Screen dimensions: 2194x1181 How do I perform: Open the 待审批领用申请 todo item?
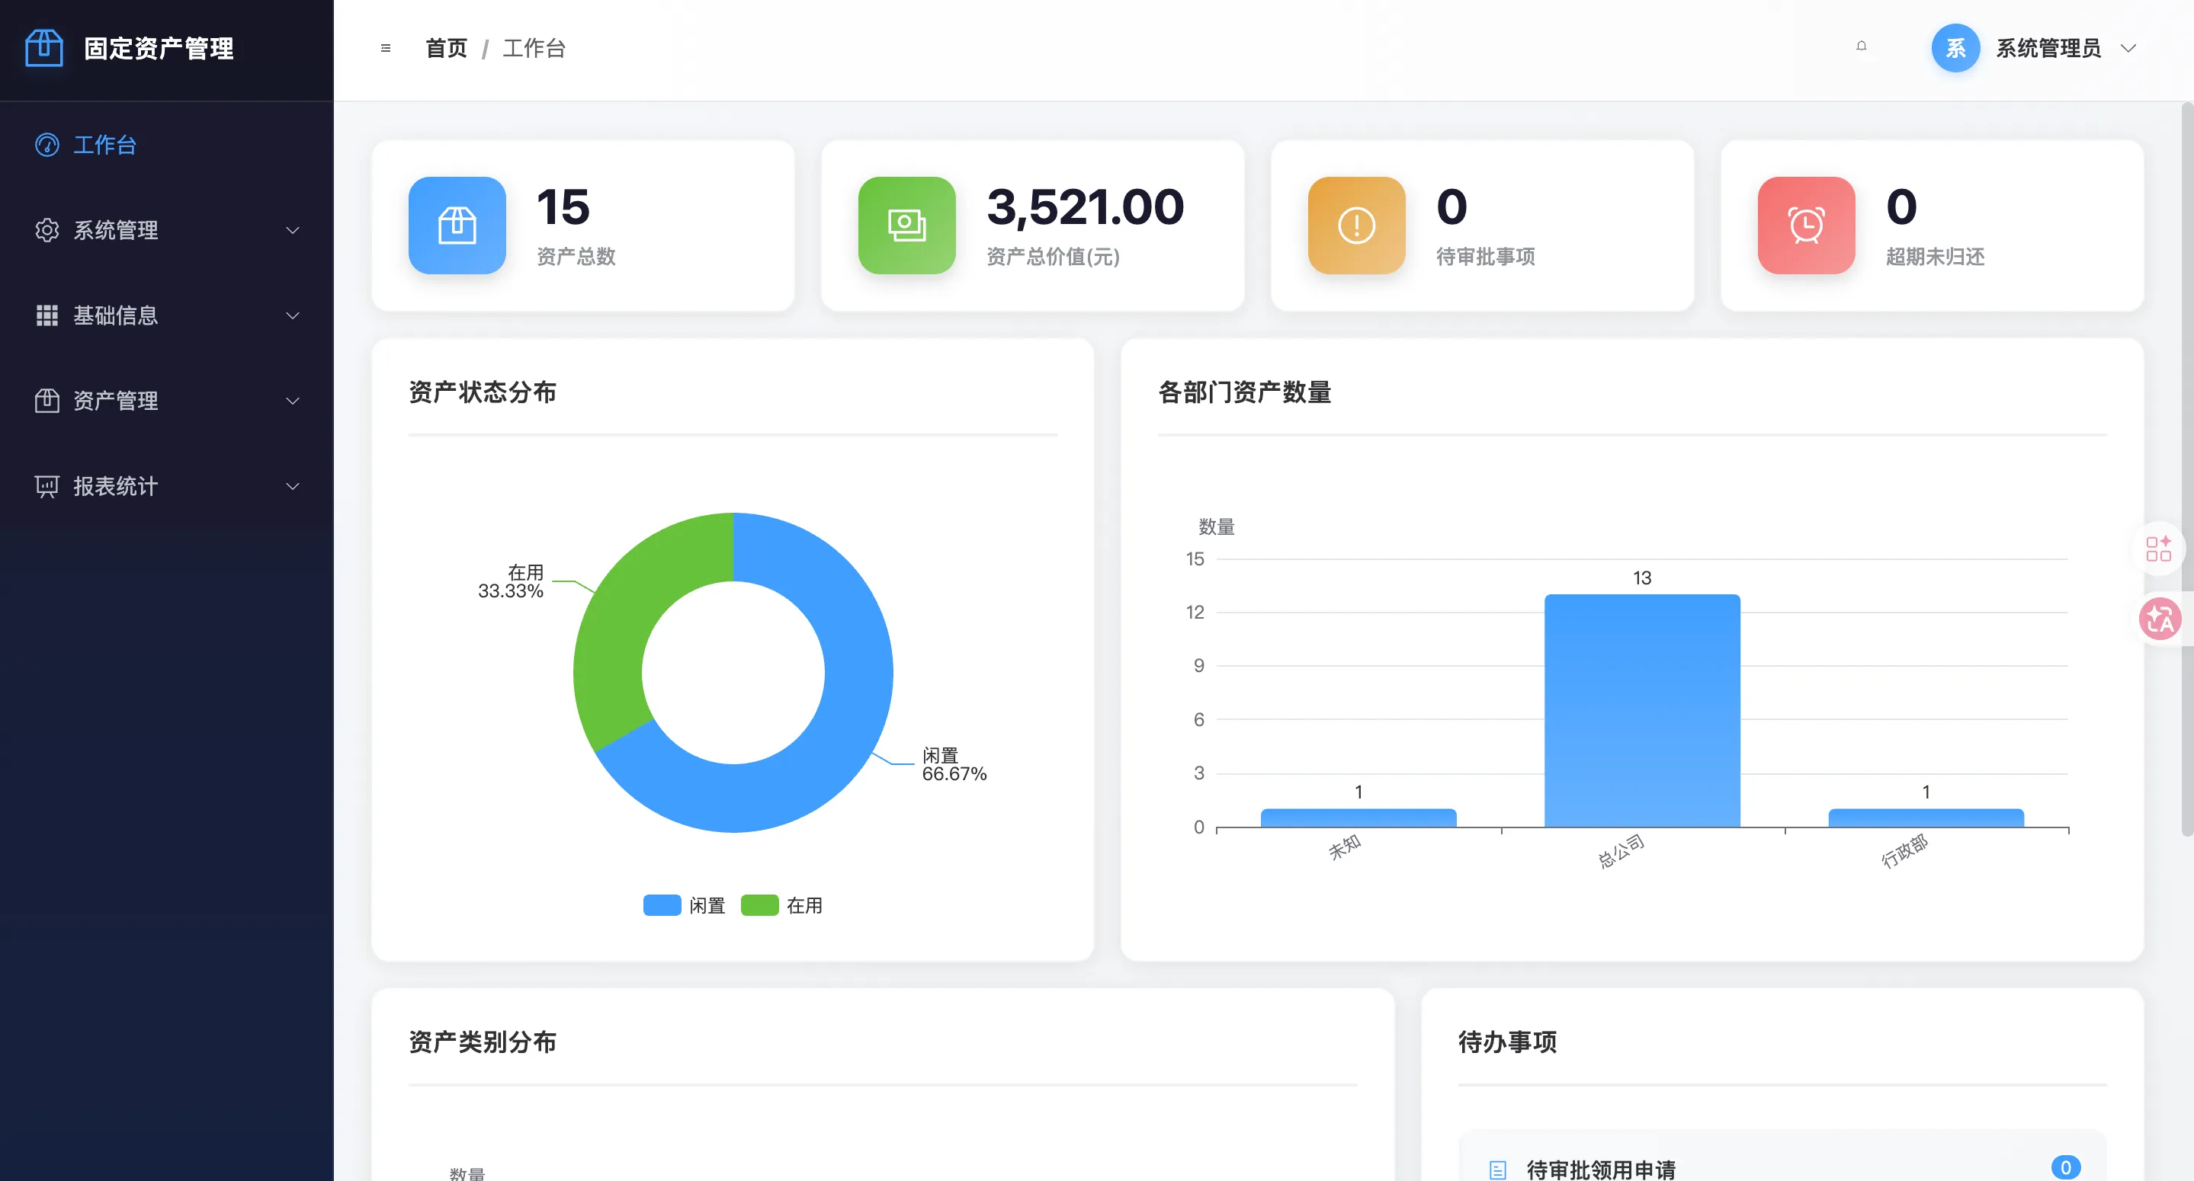point(1782,1157)
